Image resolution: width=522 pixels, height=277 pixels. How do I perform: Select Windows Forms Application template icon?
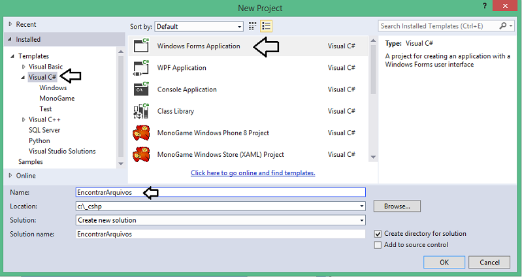point(141,46)
